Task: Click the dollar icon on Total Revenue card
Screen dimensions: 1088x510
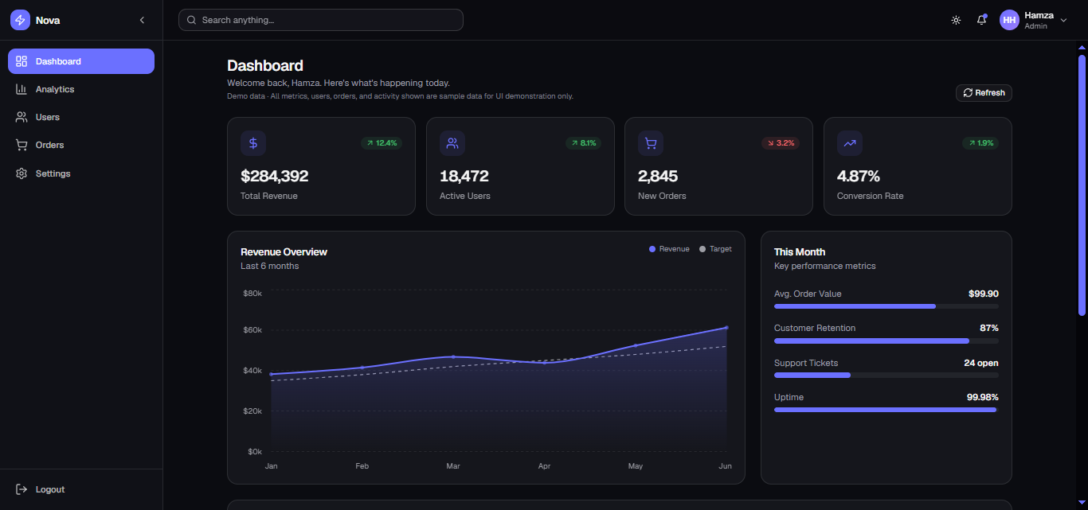Action: pyautogui.click(x=253, y=143)
